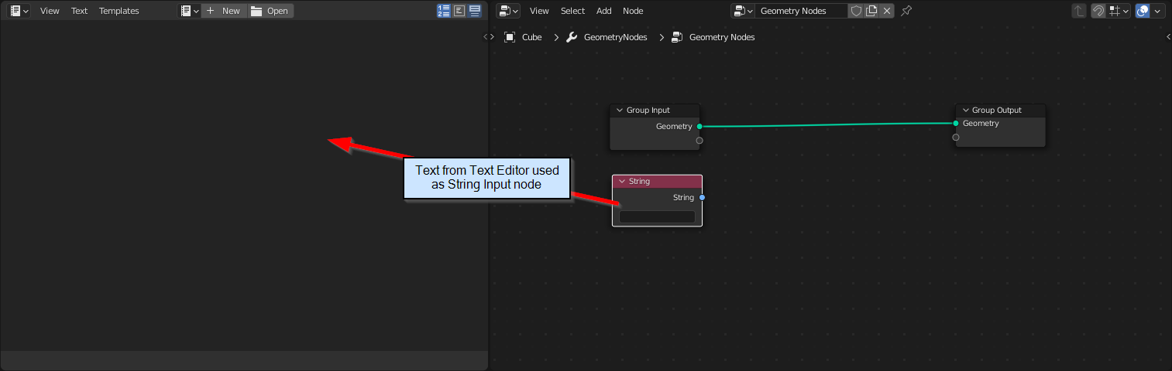Open the Add menu
Screen dimensions: 1172x371
tap(604, 11)
